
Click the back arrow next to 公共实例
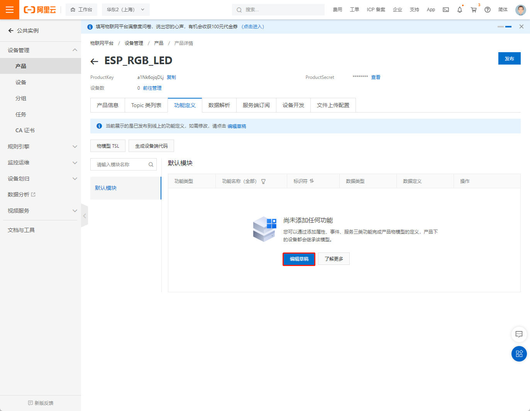(x=11, y=31)
